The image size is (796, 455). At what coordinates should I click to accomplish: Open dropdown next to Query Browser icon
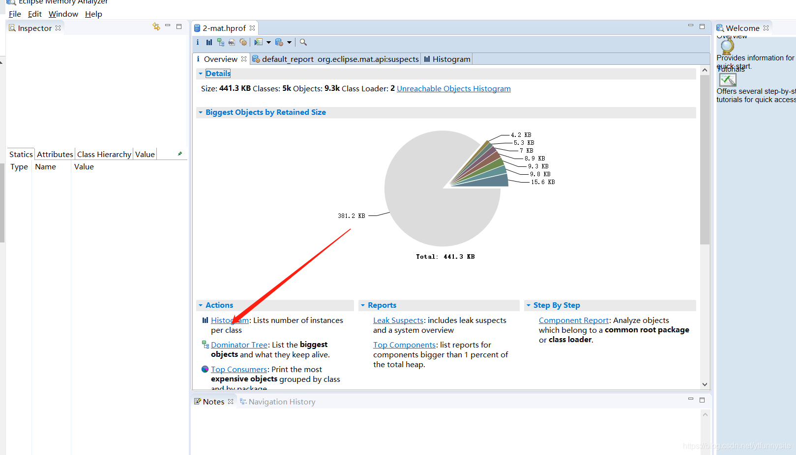[x=289, y=42]
